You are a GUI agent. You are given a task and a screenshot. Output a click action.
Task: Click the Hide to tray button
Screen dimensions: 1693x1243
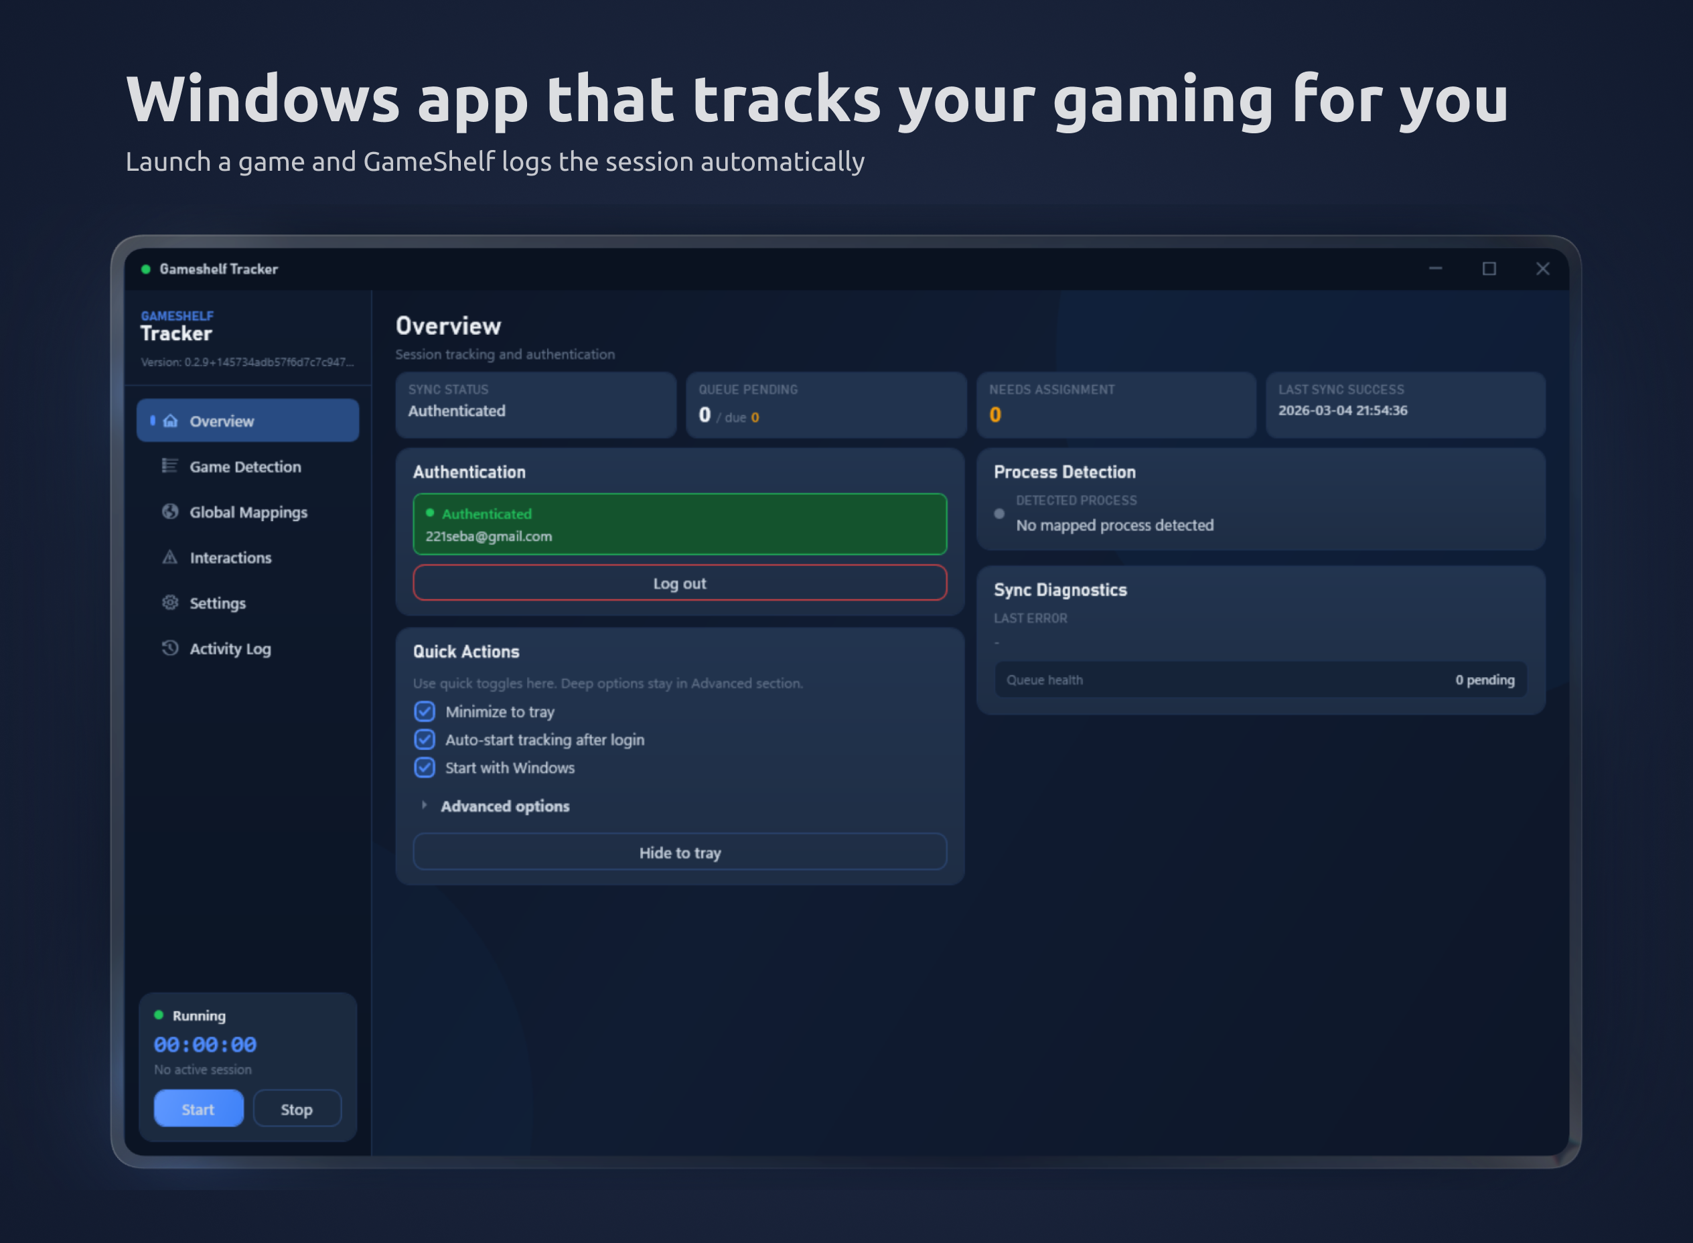click(x=680, y=852)
